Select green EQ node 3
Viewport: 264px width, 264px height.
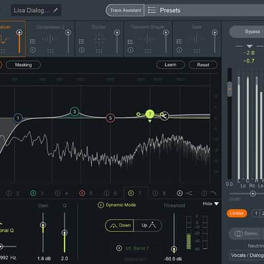[x=75, y=112]
